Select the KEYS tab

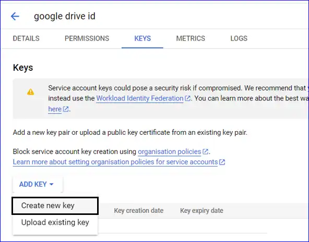tap(142, 39)
